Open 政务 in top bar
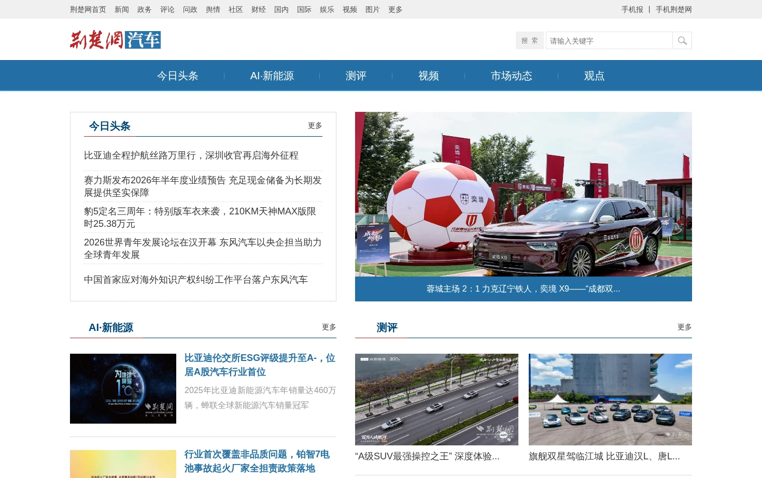Screen dimensions: 762x478 pyautogui.click(x=145, y=9)
